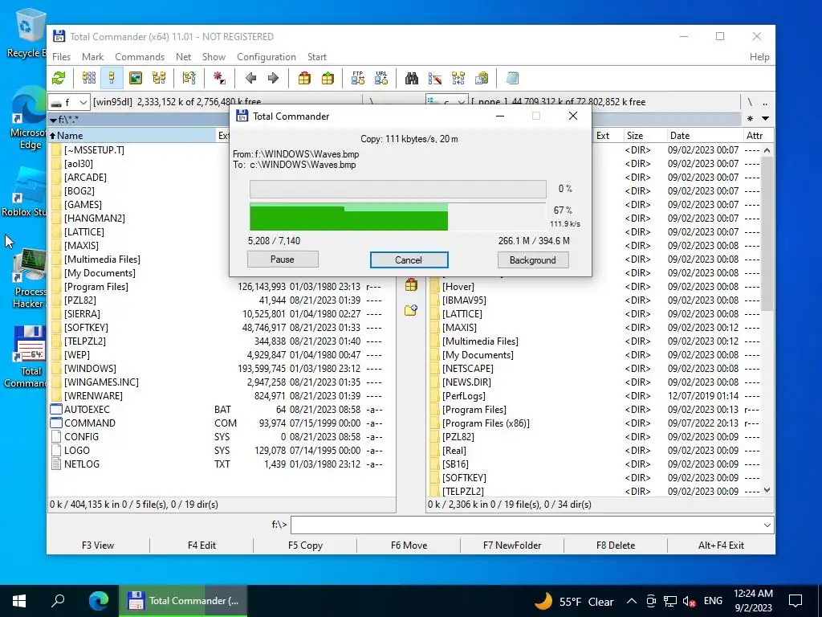Screen dimensions: 822x617
Task: Click the F8 Delete button
Action: (x=616, y=545)
